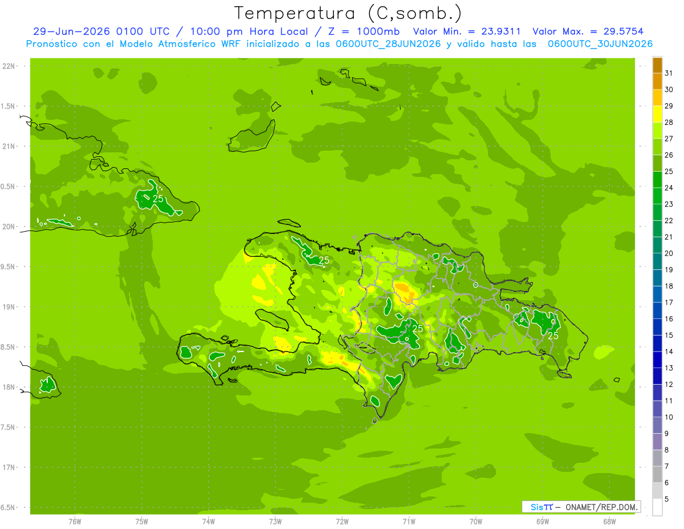Click the "Temperatura (C,somb.)" map title
The height and width of the screenshot is (529, 684).
(348, 13)
